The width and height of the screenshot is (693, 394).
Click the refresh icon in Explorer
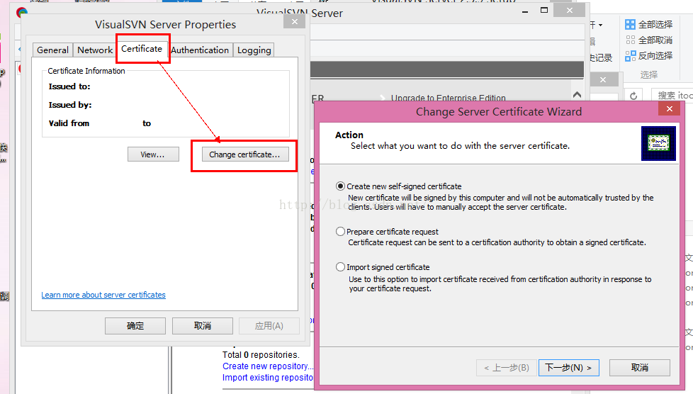[x=633, y=96]
